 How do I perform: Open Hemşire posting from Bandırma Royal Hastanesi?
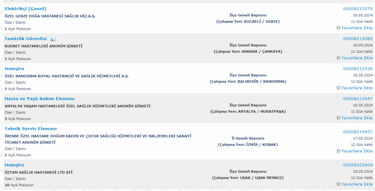(14, 69)
